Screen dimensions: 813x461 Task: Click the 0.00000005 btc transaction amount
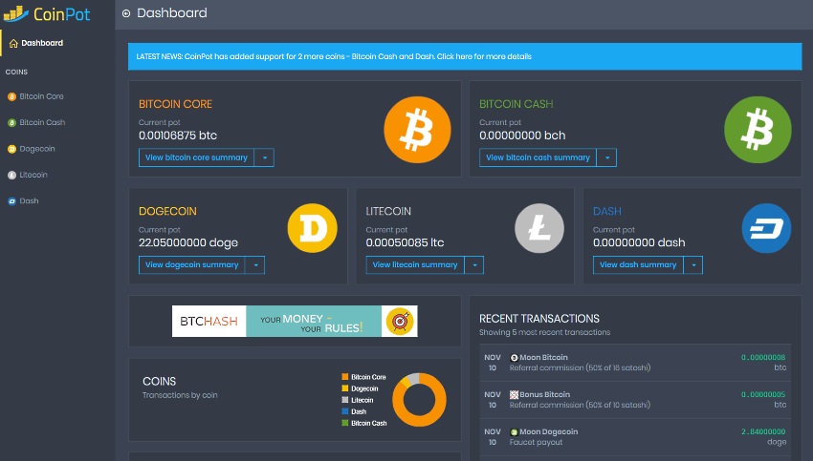tap(763, 395)
